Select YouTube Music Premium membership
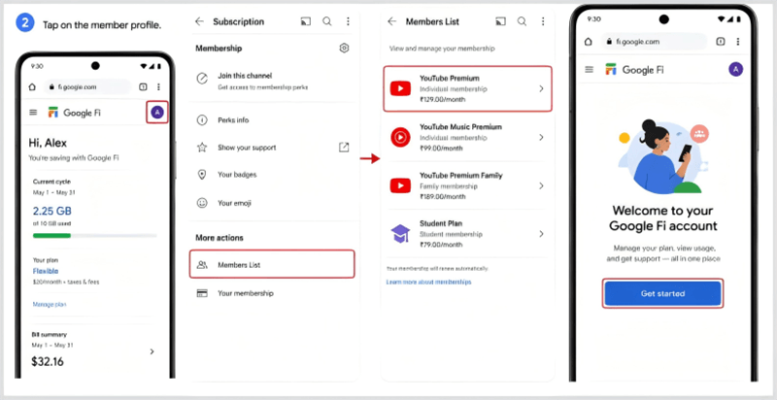Viewport: 777px width, 400px height. (467, 137)
